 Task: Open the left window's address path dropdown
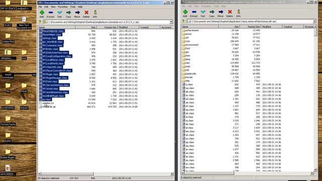[x=171, y=22]
